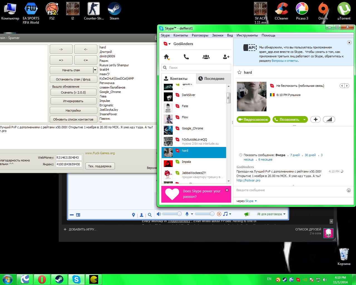Expand the Начать спам dropdown arrow

pyautogui.click(x=95, y=70)
